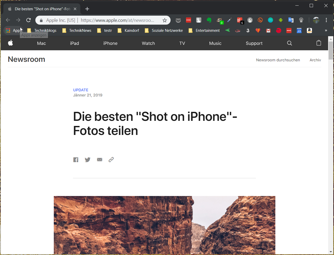Image resolution: width=334 pixels, height=255 pixels.
Task: Share article on Twitter
Action: 88,160
